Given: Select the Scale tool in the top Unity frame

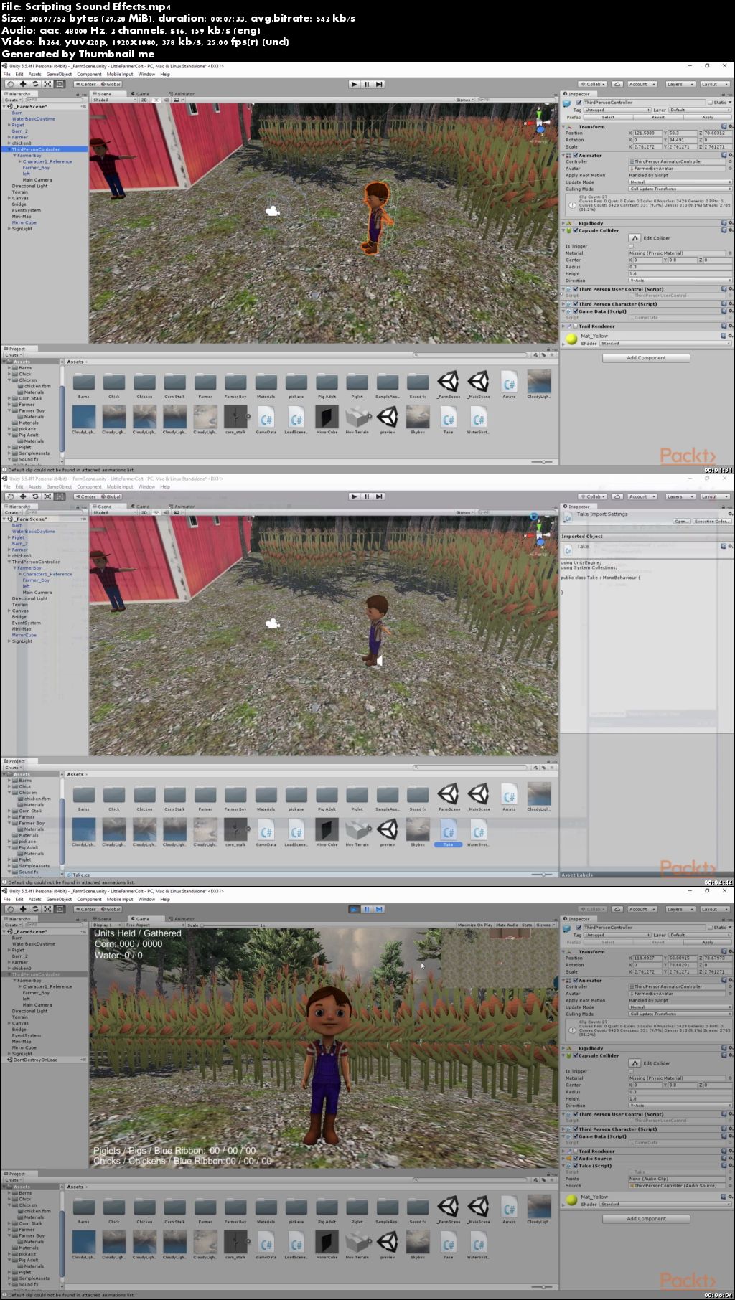Looking at the screenshot, I should point(47,84).
